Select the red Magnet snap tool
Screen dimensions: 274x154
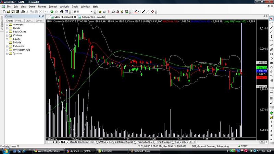(152, 12)
